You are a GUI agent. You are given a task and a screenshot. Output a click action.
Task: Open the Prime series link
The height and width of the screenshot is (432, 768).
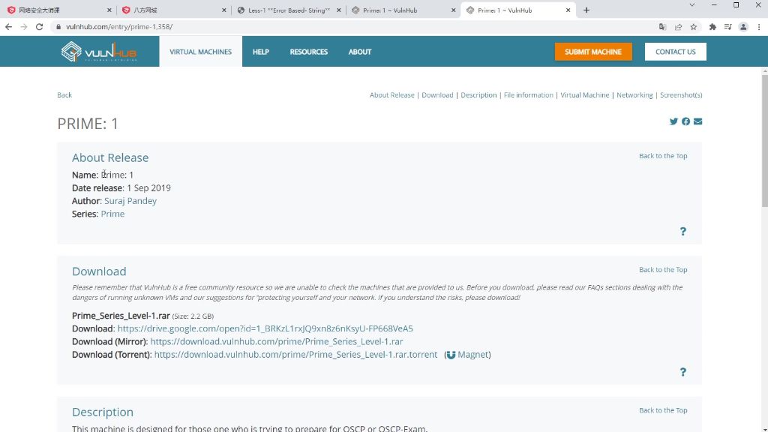112,214
